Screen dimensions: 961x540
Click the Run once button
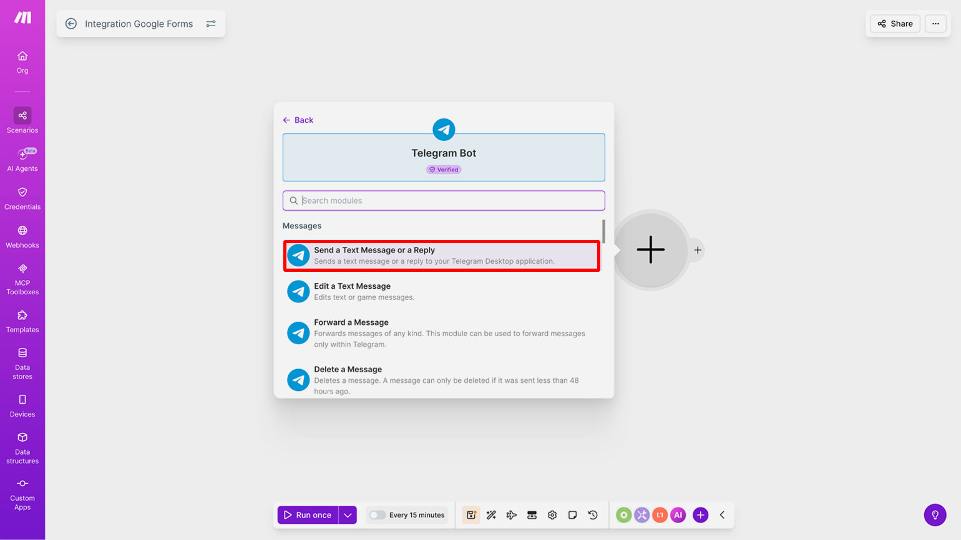pos(308,515)
